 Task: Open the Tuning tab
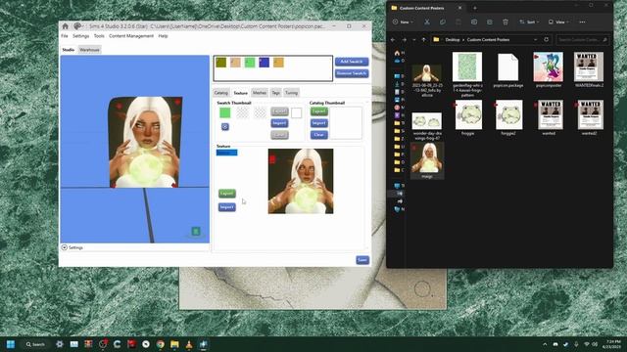click(x=291, y=93)
